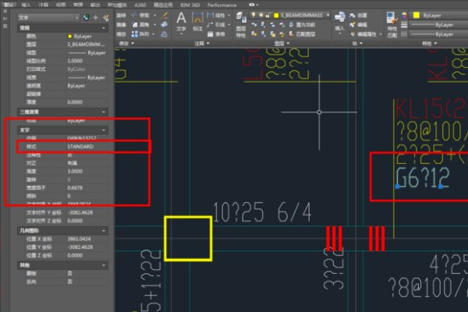Click the 阵列 array tool
Image resolution: width=468 pixels, height=312 pixels.
141,34
